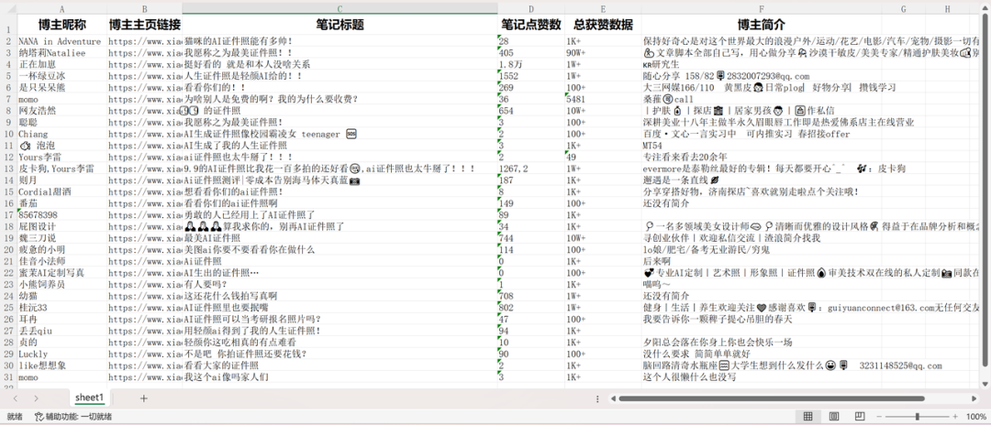991x425 pixels.
Task: Click the 笔记点赞数 header cell
Action: [x=531, y=26]
